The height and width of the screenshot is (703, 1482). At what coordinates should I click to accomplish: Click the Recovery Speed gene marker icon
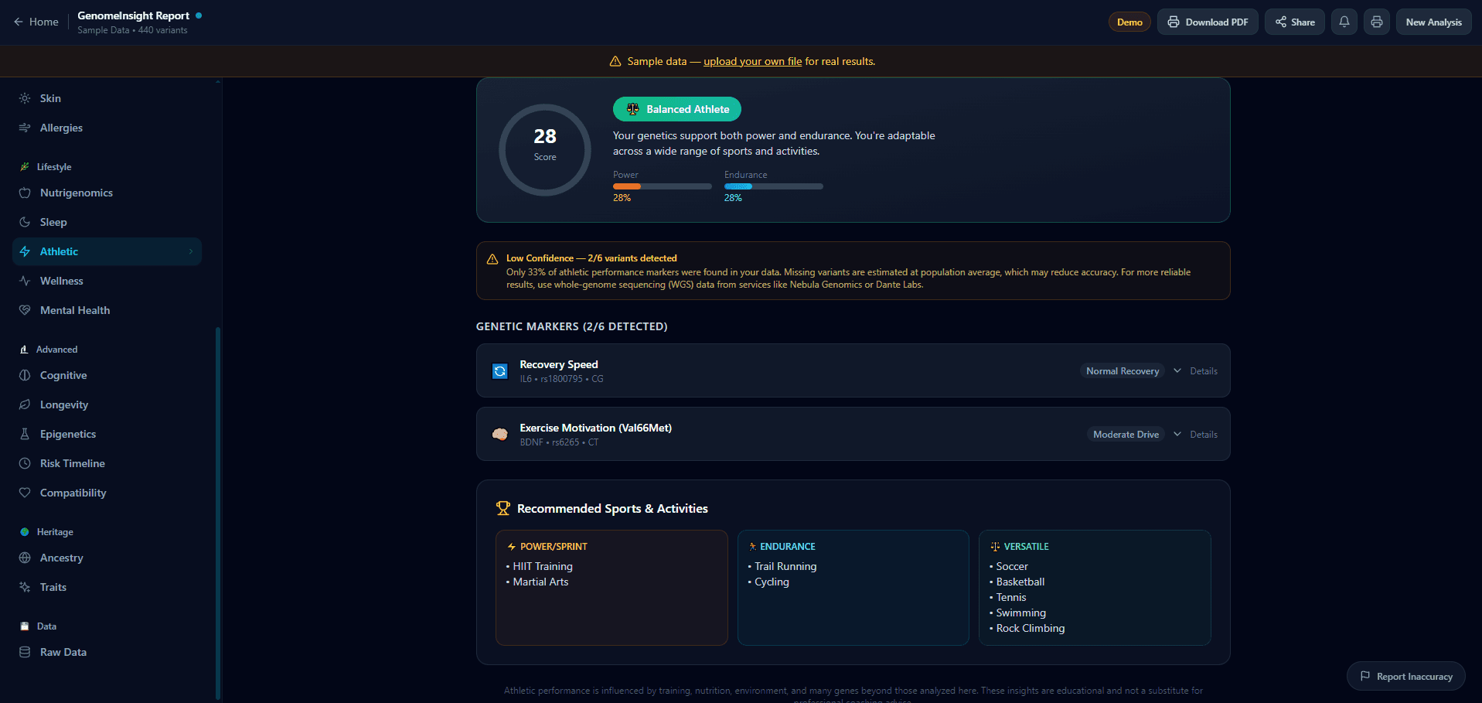(x=499, y=370)
